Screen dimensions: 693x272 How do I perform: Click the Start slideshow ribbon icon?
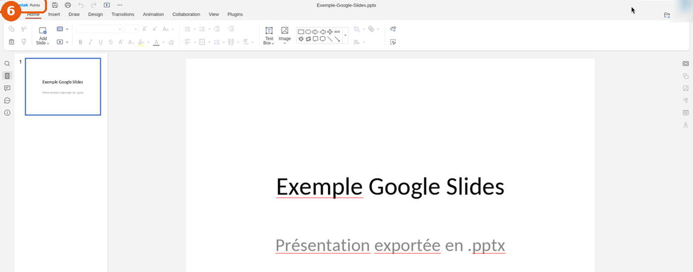tap(60, 42)
